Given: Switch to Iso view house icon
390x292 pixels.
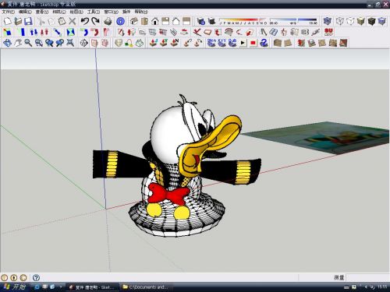Looking at the screenshot, I should (134, 21).
